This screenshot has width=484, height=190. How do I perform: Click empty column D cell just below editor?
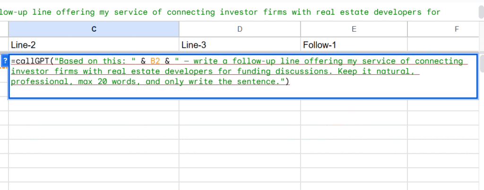point(240,106)
